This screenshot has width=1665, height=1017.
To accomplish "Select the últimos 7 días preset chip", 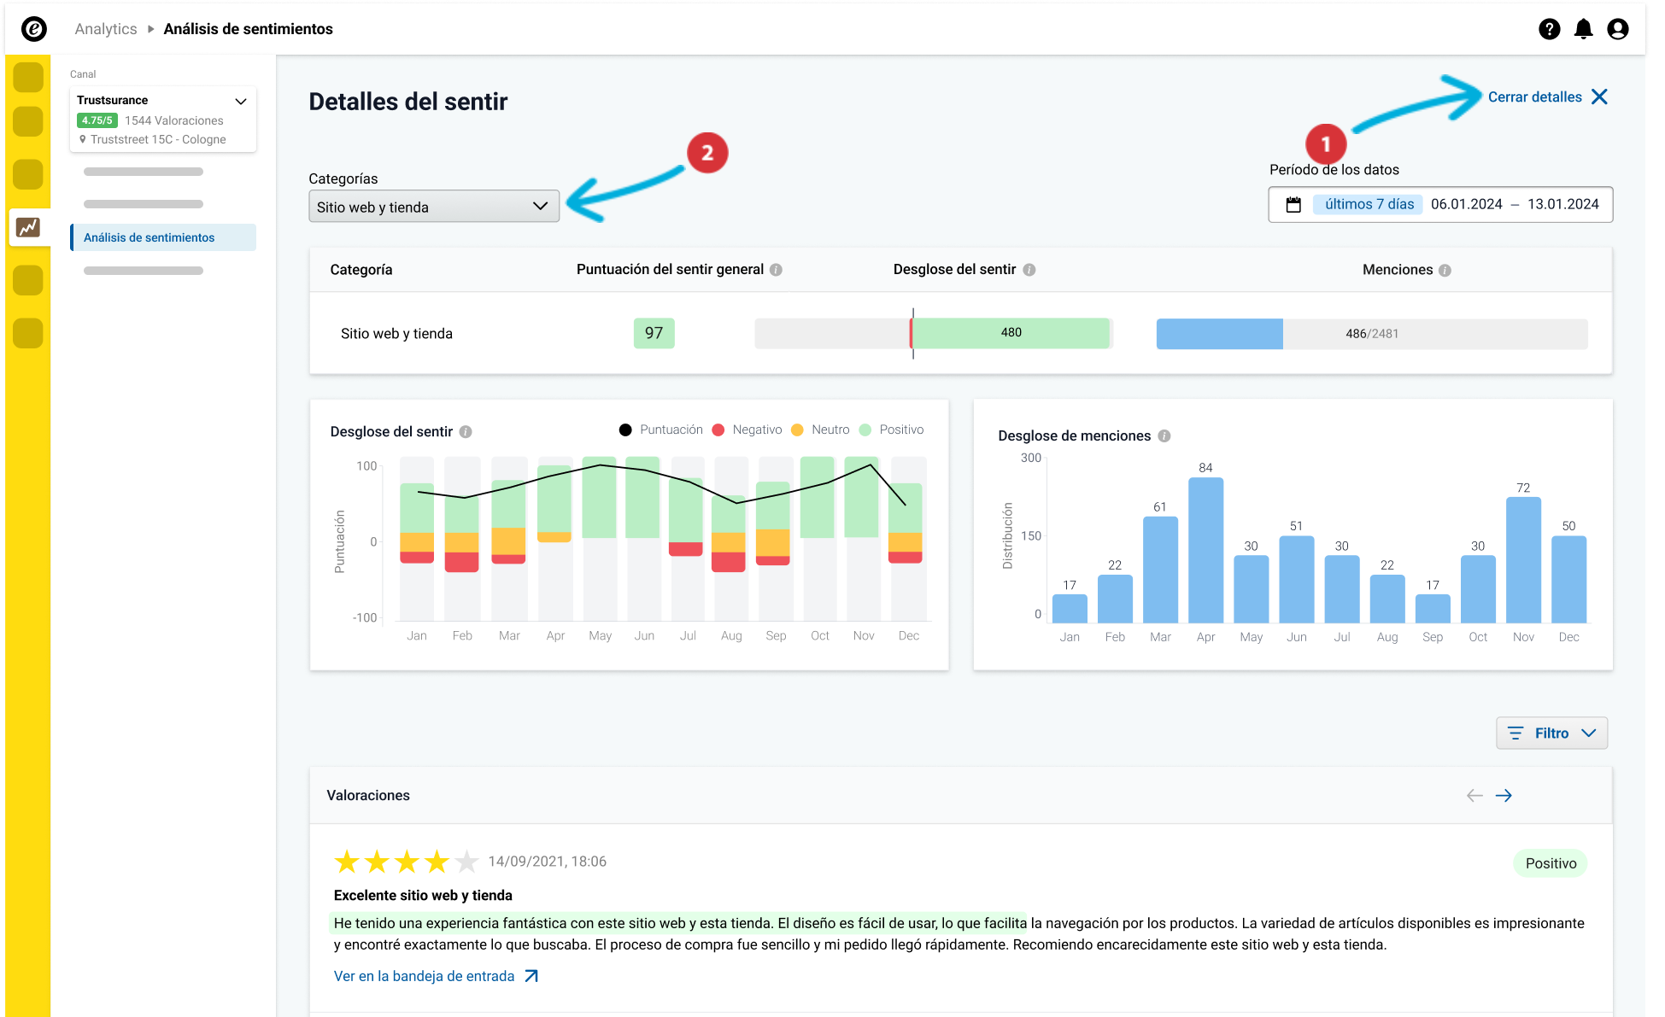I will pyautogui.click(x=1369, y=204).
